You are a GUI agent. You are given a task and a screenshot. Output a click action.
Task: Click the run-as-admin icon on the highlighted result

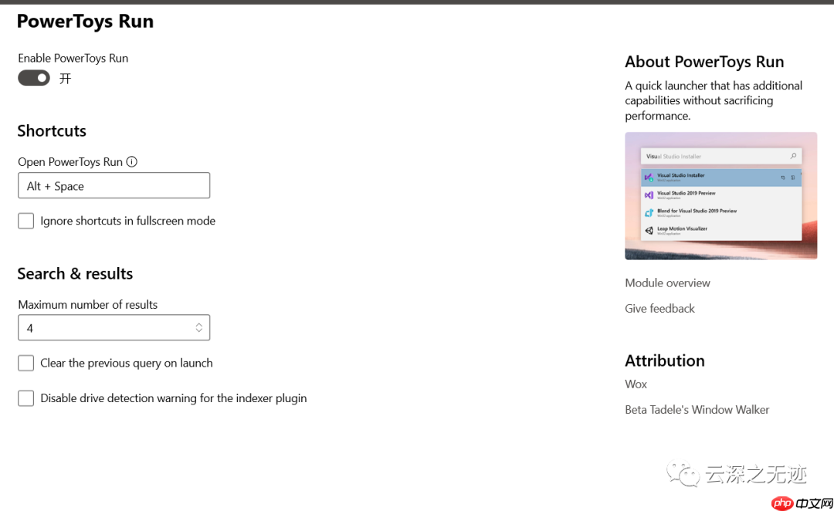(x=783, y=178)
